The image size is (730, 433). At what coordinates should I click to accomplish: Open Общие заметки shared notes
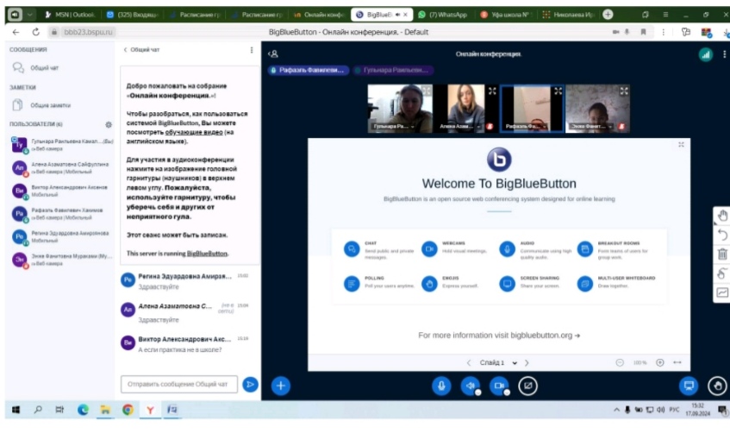click(x=50, y=105)
